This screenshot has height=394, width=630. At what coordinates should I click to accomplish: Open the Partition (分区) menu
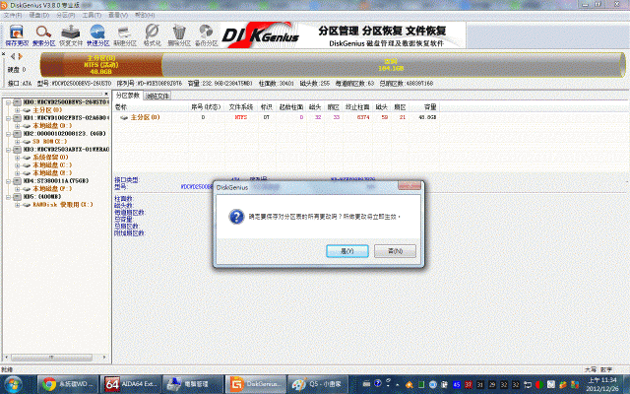(x=66, y=15)
